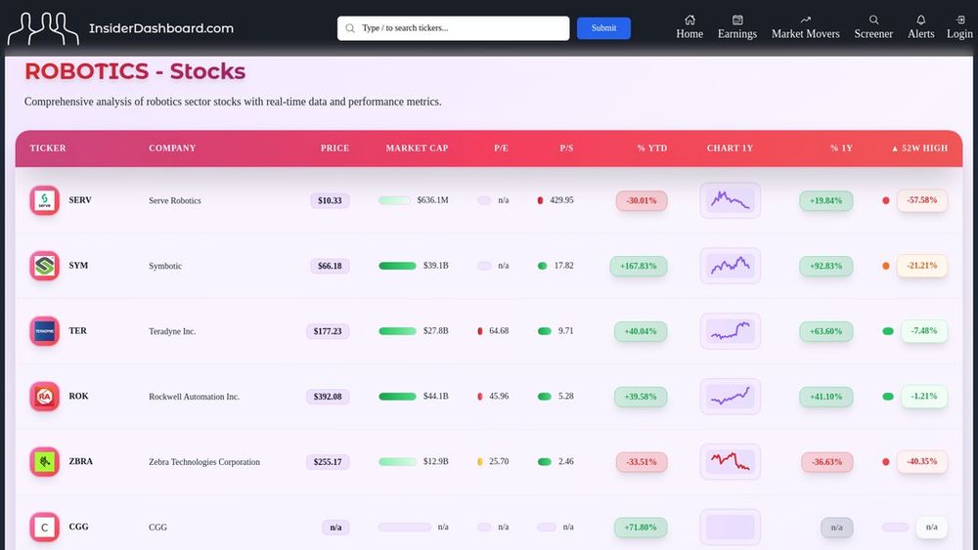
Task: Click the TER ticker logo icon
Action: tap(44, 331)
